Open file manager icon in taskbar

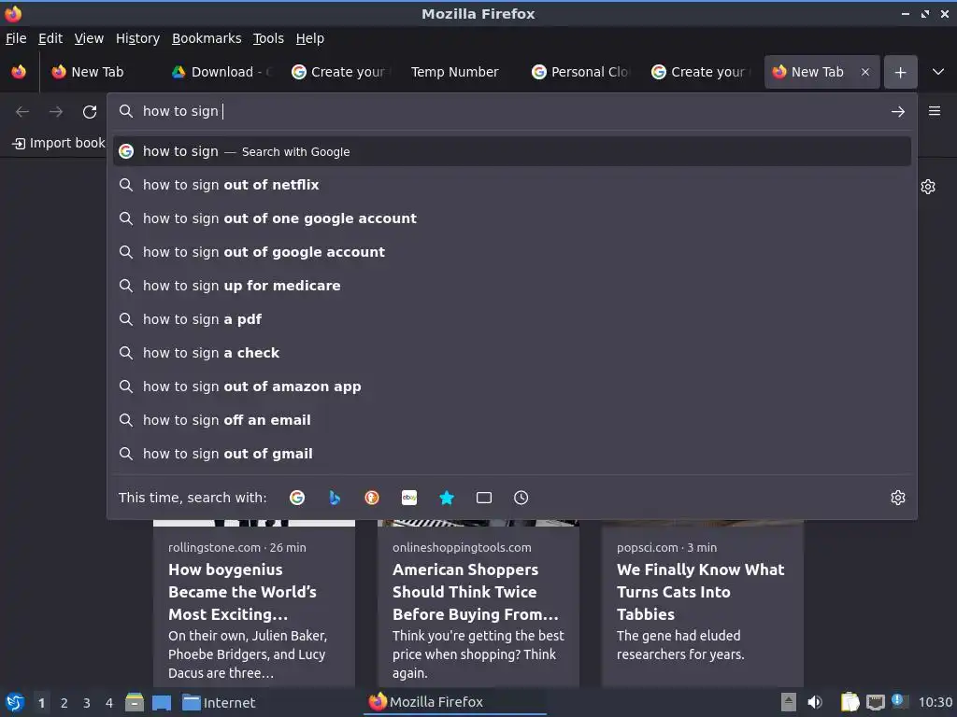[x=135, y=702]
